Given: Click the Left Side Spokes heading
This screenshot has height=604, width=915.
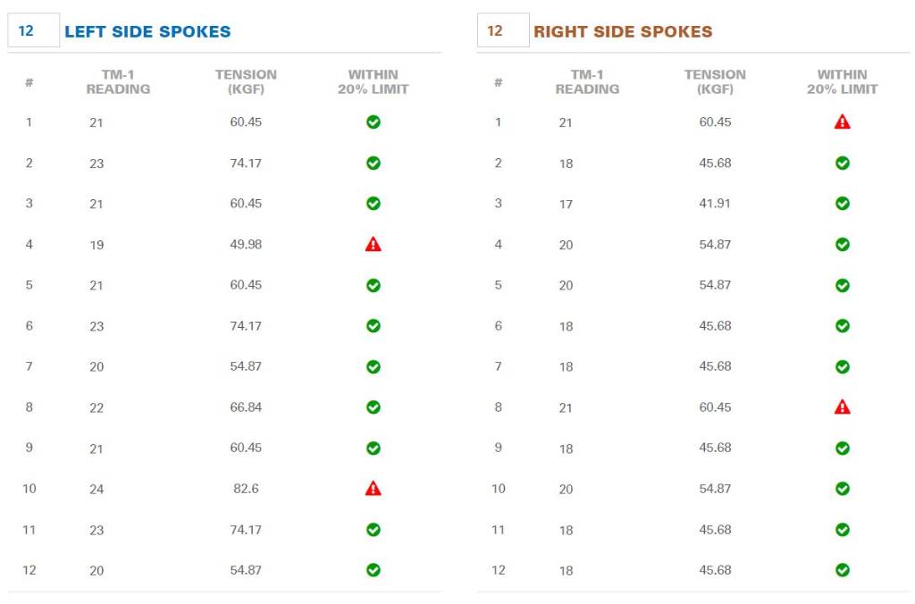Looking at the screenshot, I should [147, 31].
